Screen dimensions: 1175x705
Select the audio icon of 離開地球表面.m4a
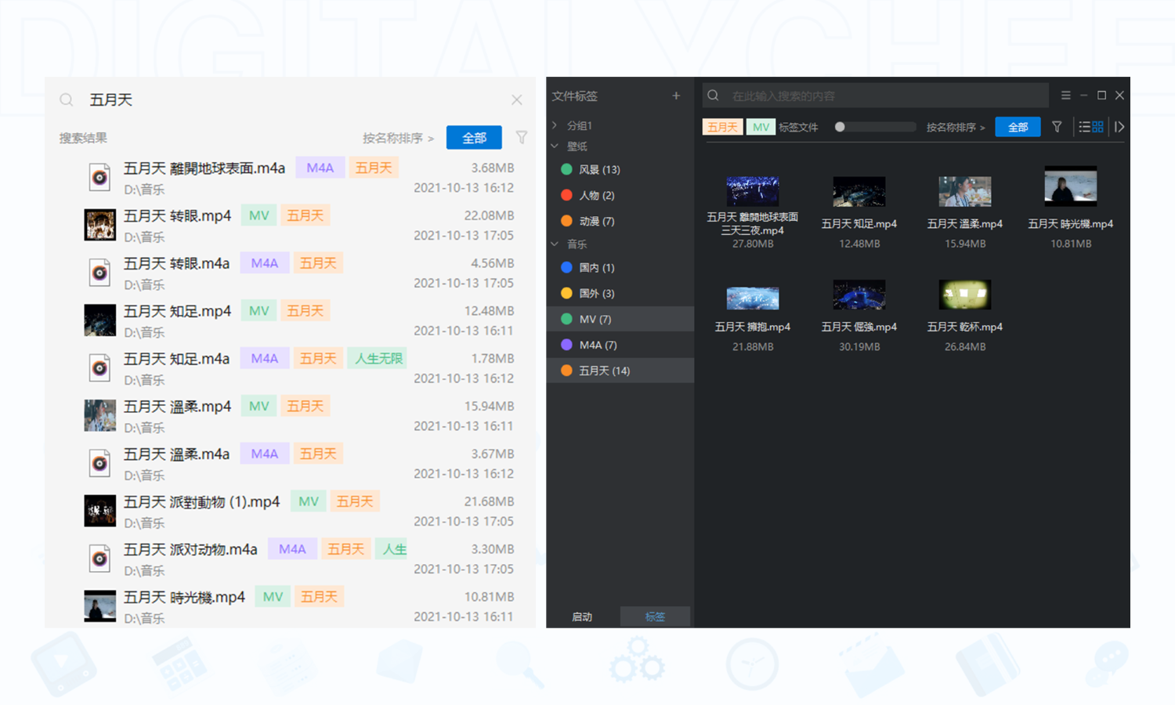99,178
